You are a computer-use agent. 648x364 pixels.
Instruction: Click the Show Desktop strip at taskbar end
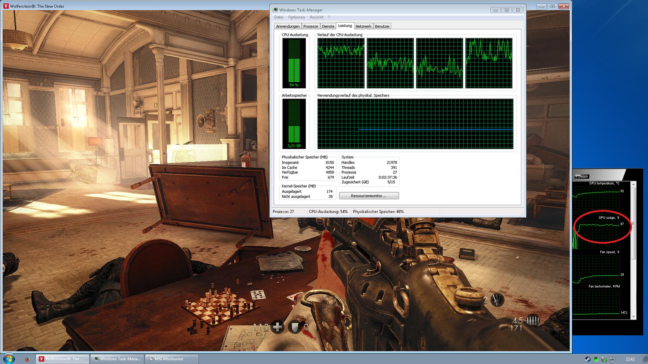coord(646,359)
